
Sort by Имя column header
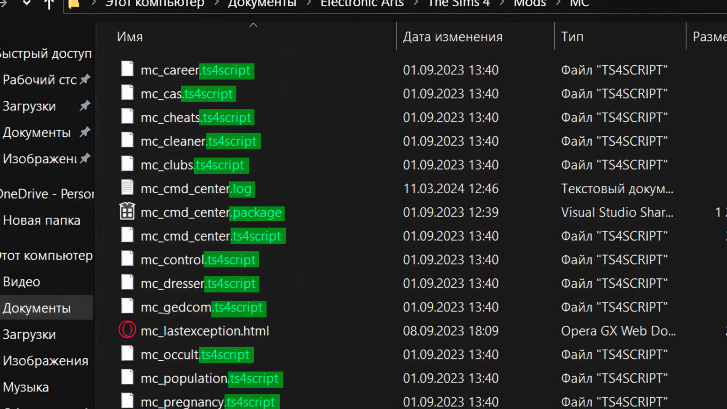[x=130, y=37]
